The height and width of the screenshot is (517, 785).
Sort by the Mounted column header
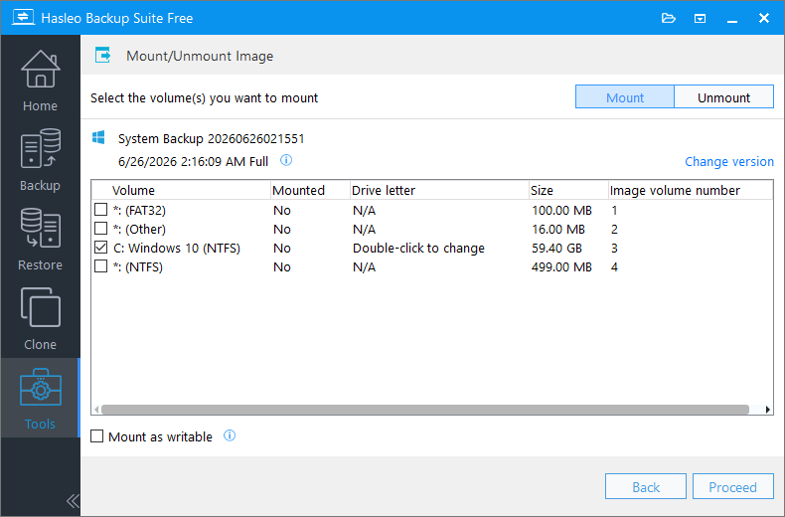coord(310,190)
